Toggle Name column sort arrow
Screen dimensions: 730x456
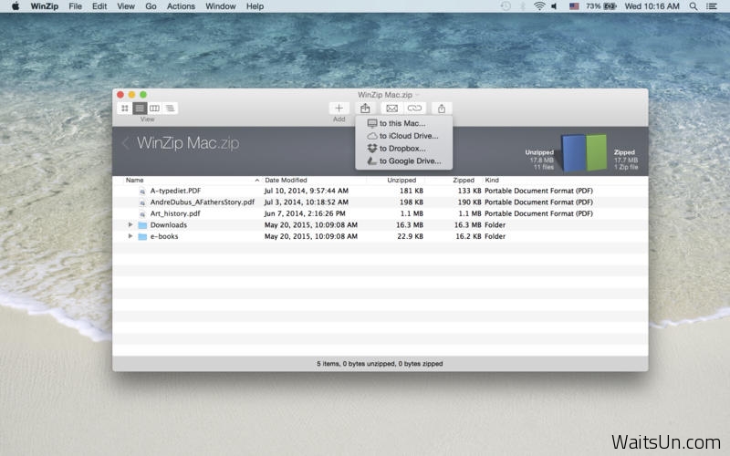point(257,180)
